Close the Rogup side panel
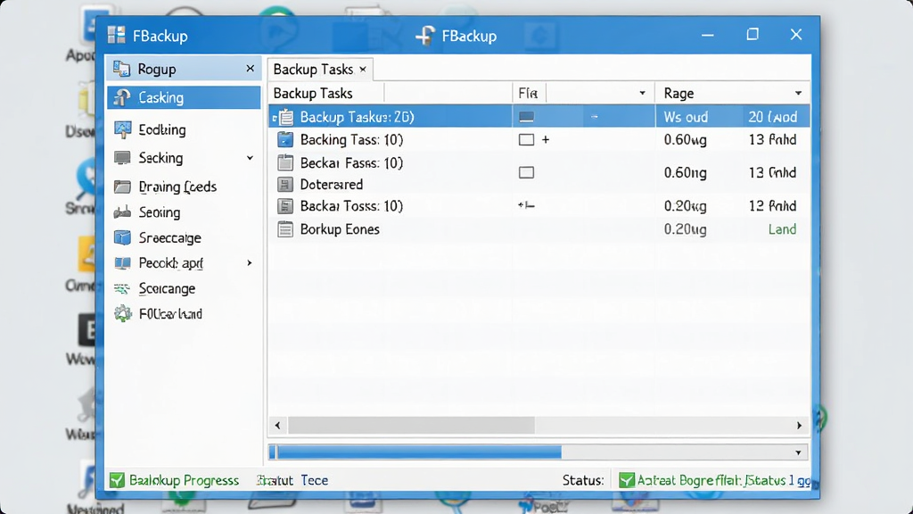 tap(250, 69)
